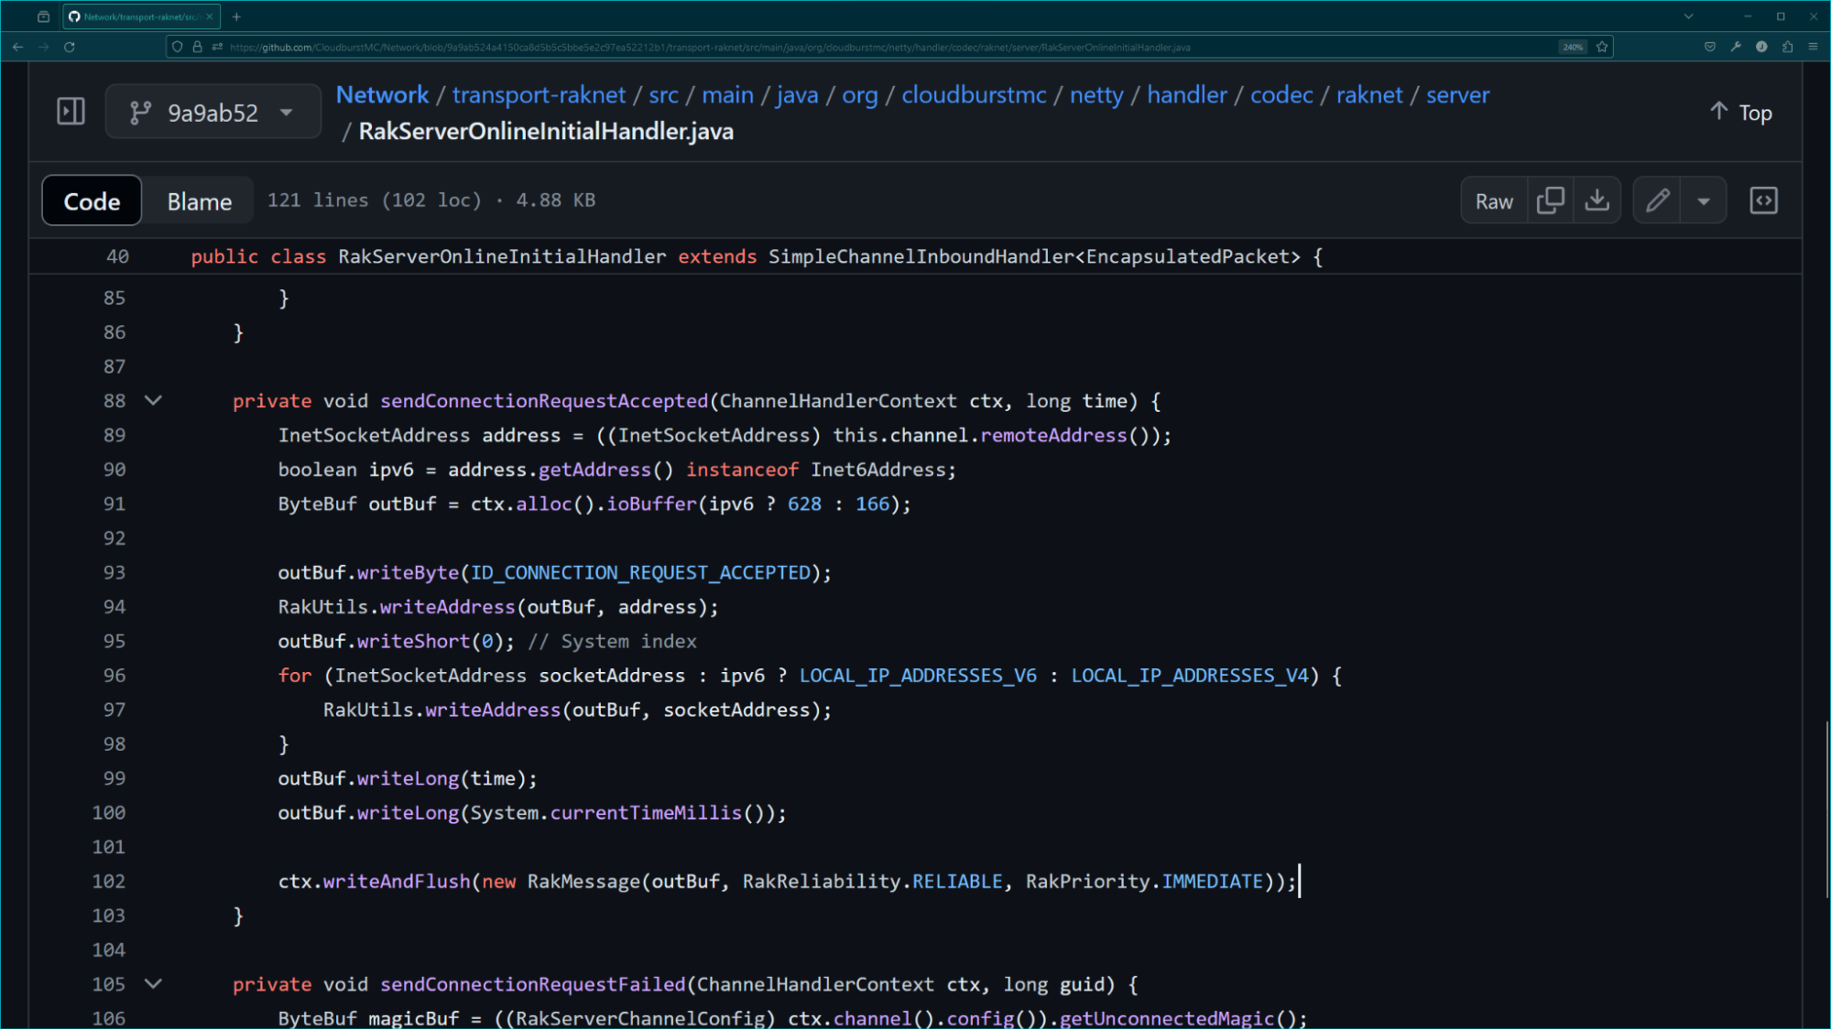The width and height of the screenshot is (1831, 1030).
Task: Open the edit options dropdown arrow
Action: tap(1703, 200)
